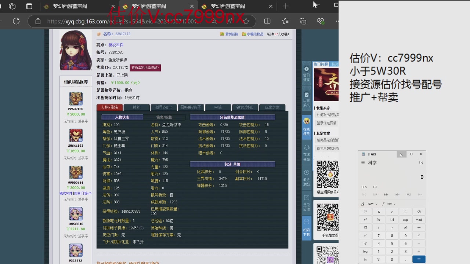The height and width of the screenshot is (264, 470).
Task: Open the 登录信息异常 FAQ link
Action: click(x=327, y=123)
